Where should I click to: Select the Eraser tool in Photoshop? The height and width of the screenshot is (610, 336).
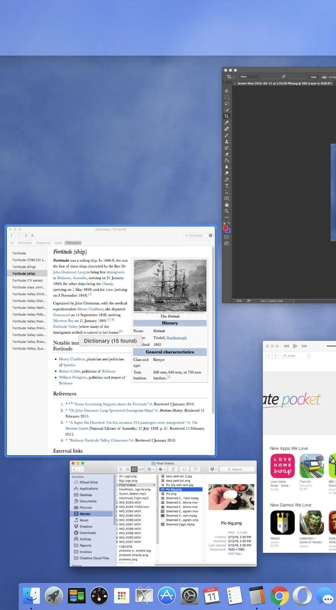227,154
